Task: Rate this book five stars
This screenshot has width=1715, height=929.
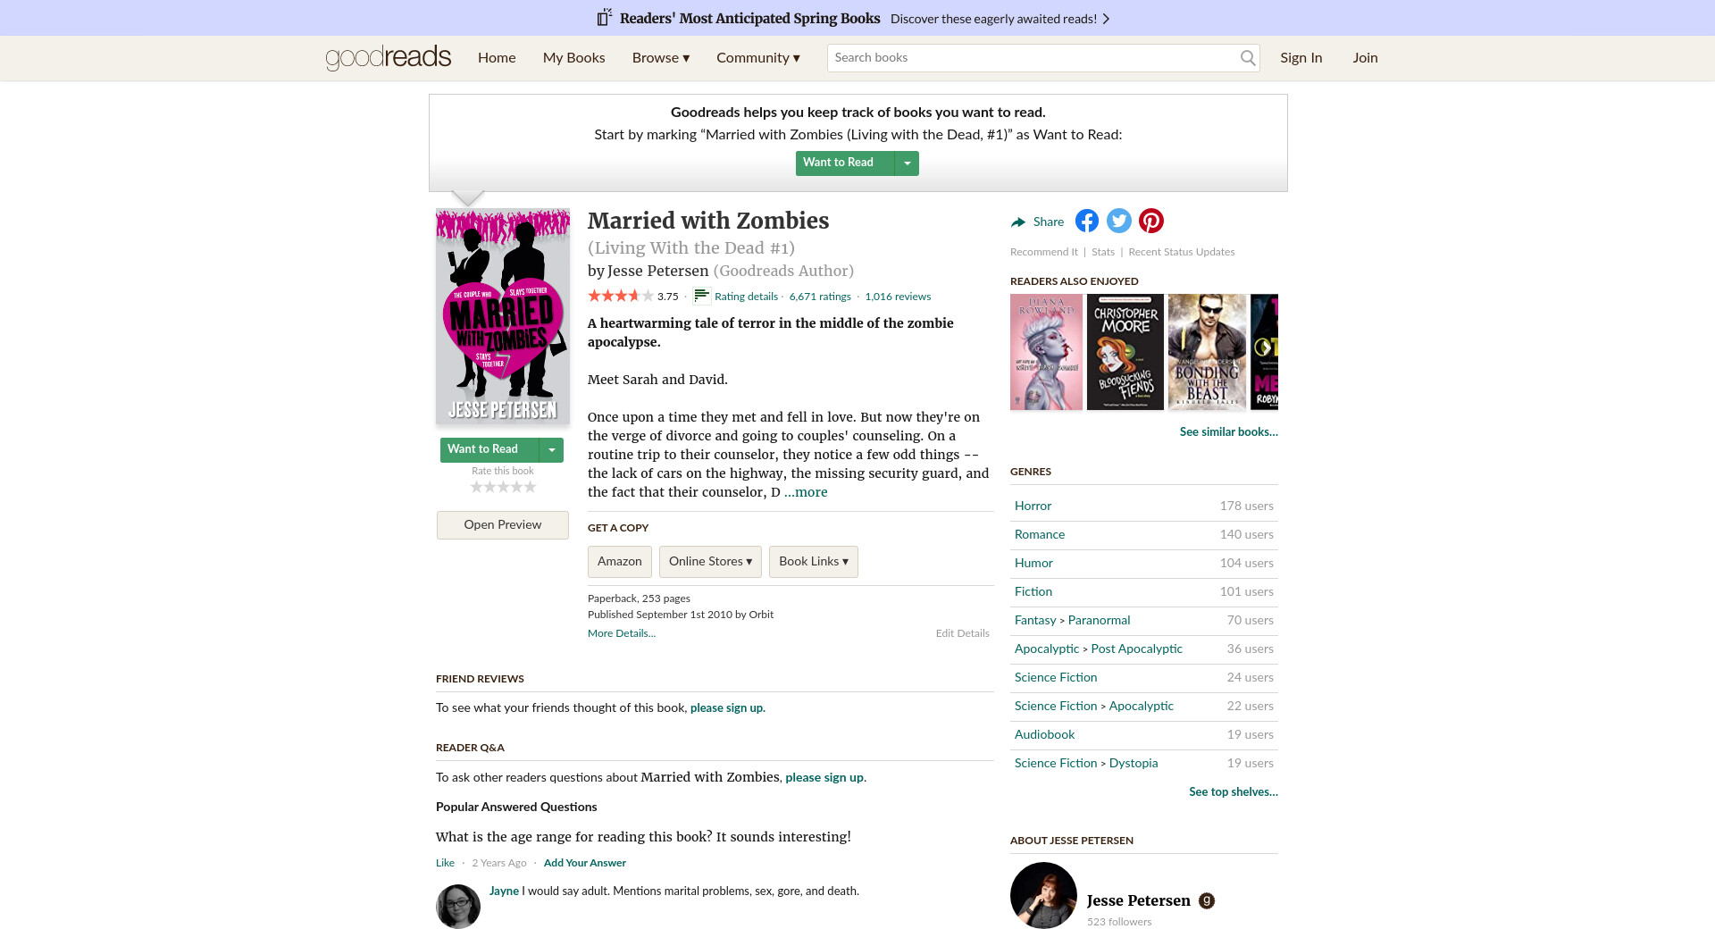Action: [530, 487]
